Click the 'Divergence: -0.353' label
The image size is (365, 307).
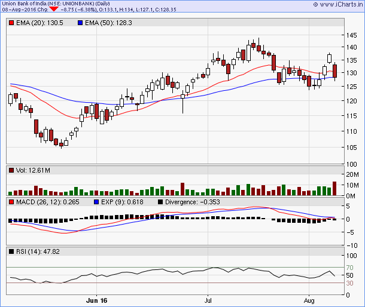[193, 202]
